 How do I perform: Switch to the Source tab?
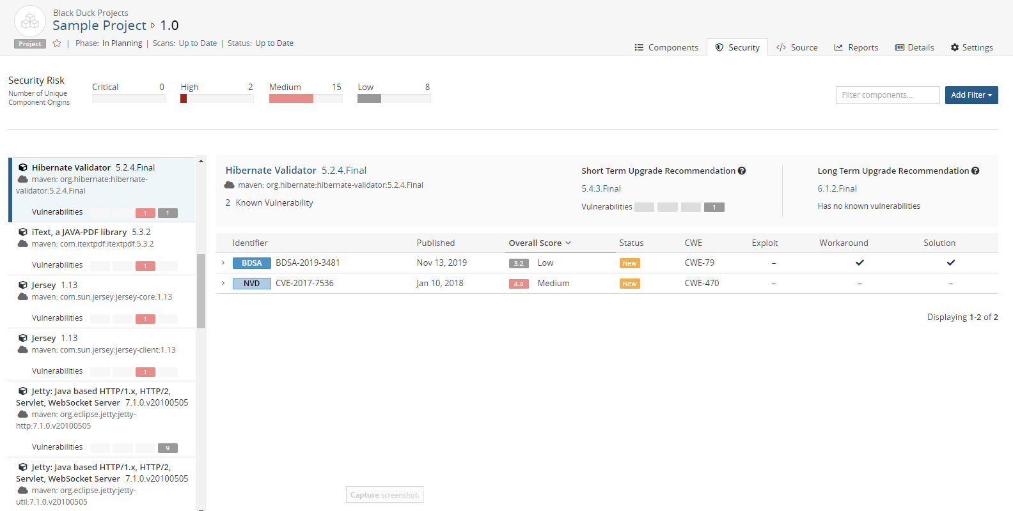point(797,47)
